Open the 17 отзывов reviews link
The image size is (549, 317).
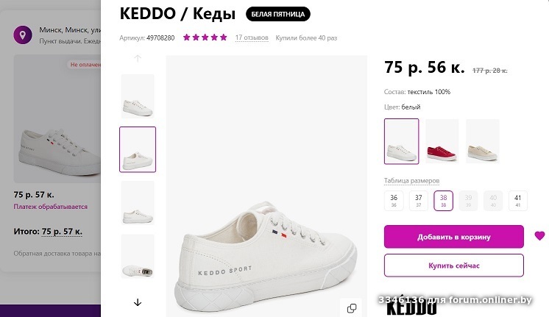coord(251,37)
